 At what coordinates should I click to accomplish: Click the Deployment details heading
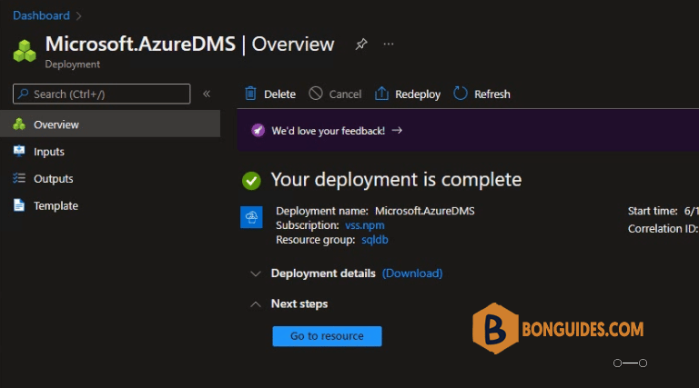323,274
